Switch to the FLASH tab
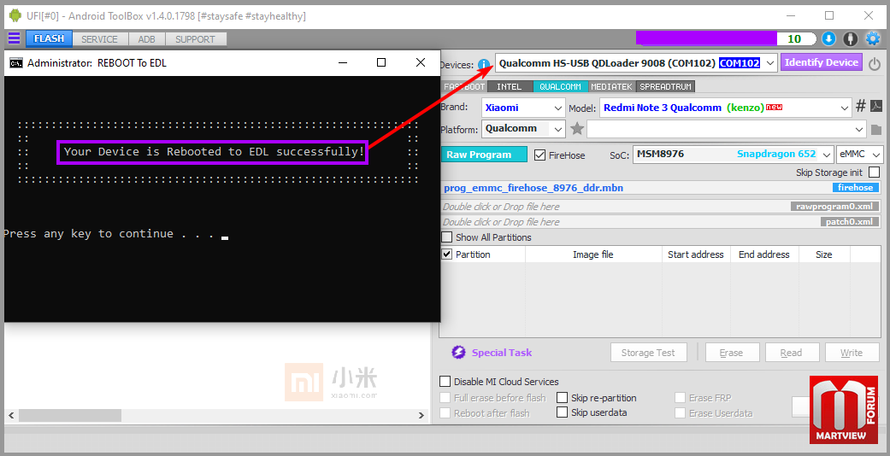Viewport: 890px width, 456px height. coord(49,38)
